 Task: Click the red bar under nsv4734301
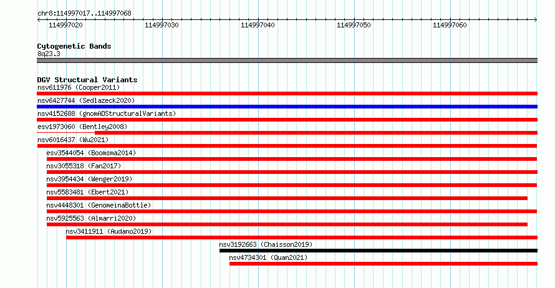coord(384,264)
